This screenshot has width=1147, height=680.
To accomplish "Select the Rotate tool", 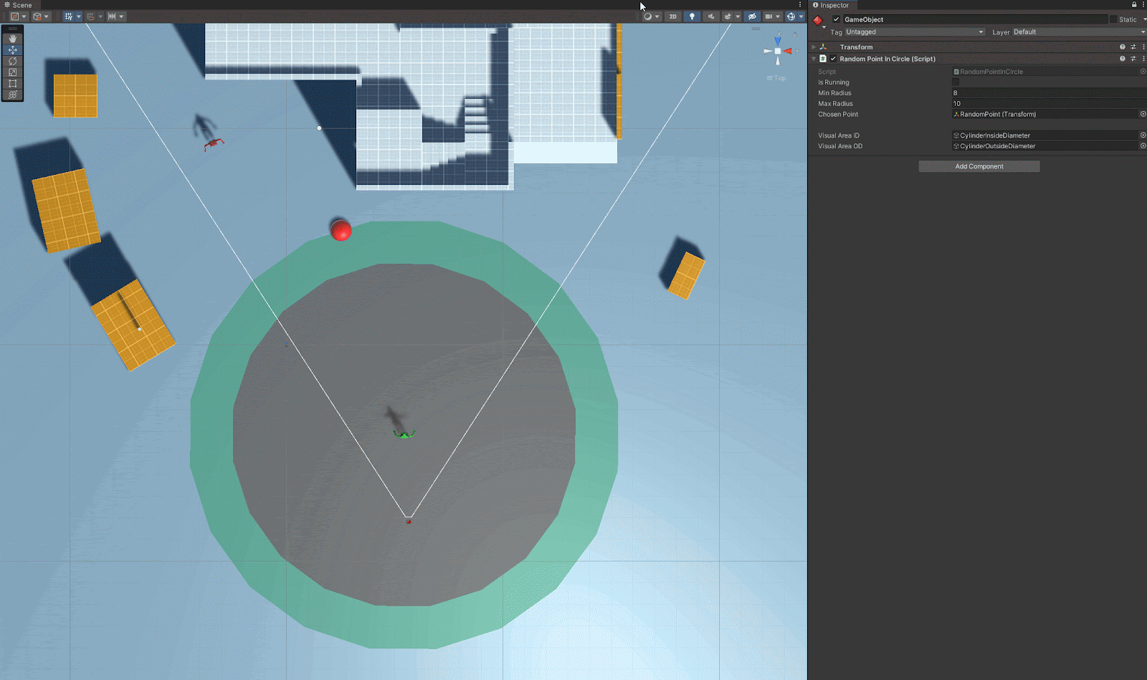I will point(12,61).
